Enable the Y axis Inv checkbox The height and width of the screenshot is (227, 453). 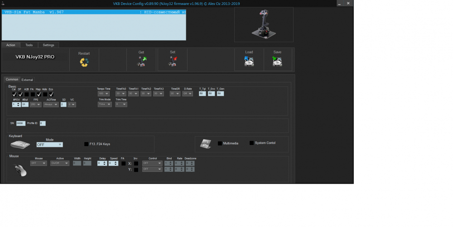[x=136, y=170]
